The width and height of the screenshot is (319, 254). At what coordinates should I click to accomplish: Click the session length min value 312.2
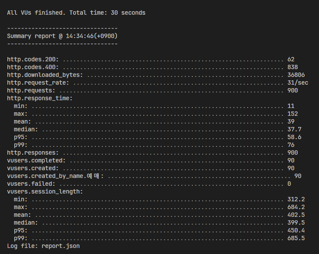[x=296, y=200]
